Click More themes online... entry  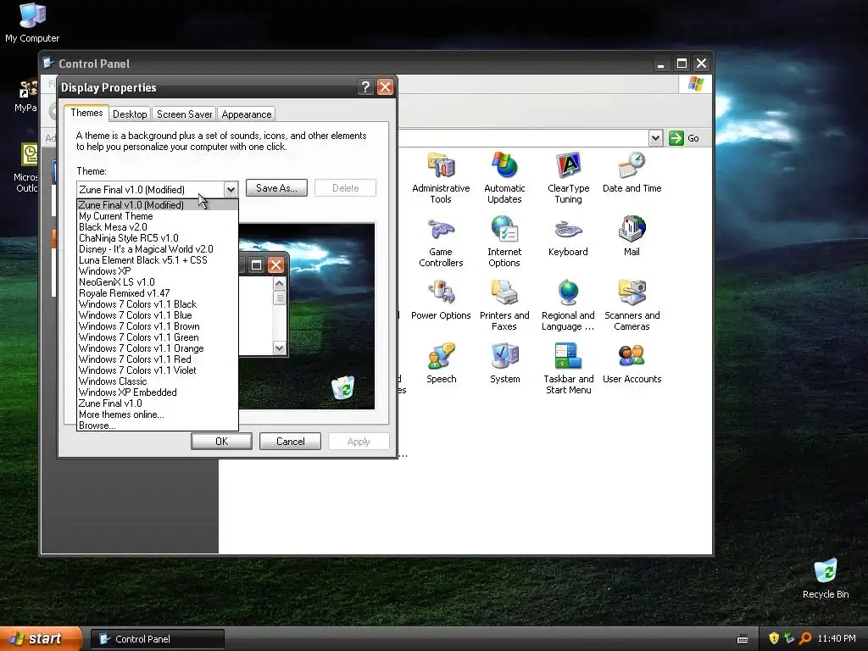158,415
